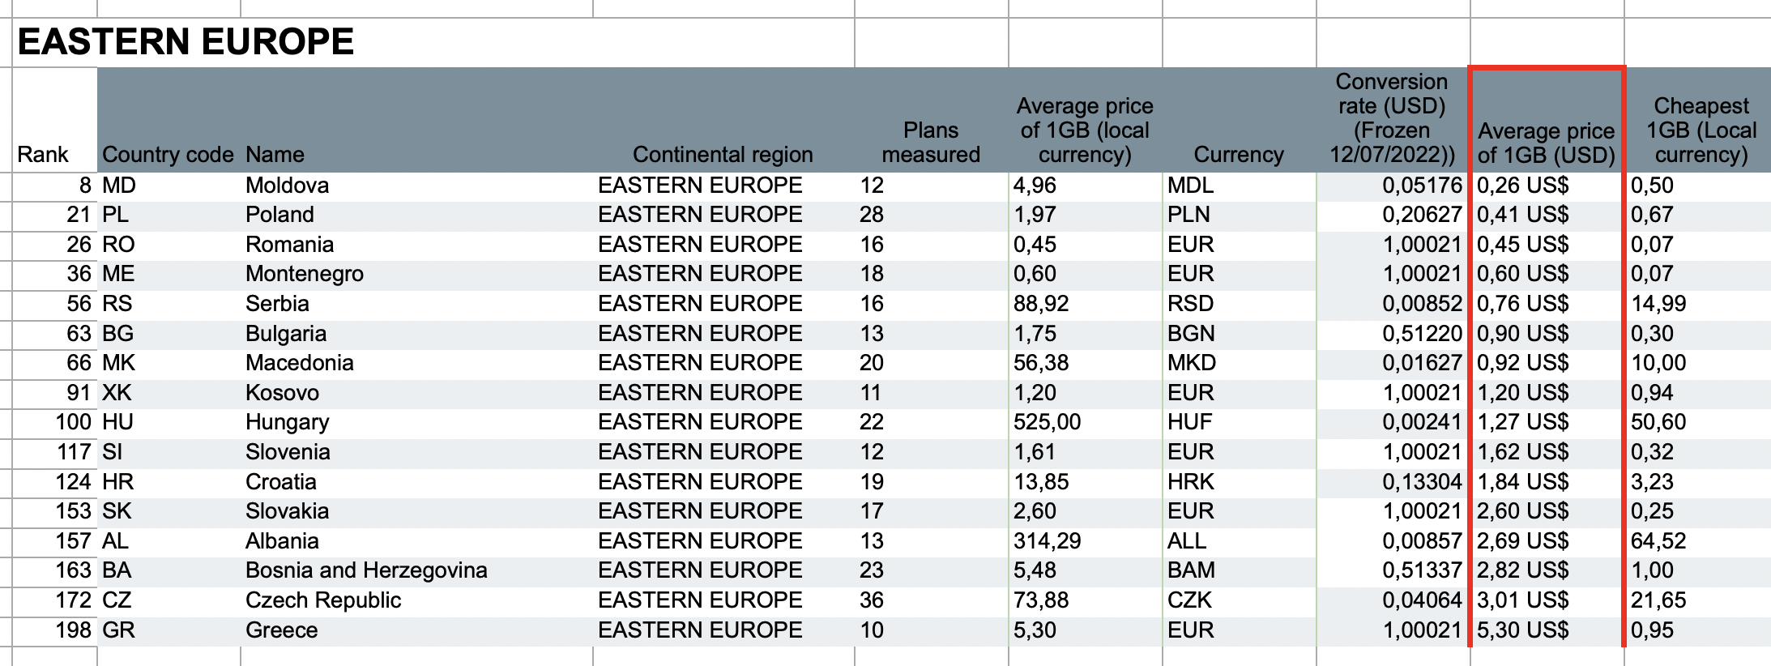
Task: Click the Romania country code RO cell
Action: point(169,245)
